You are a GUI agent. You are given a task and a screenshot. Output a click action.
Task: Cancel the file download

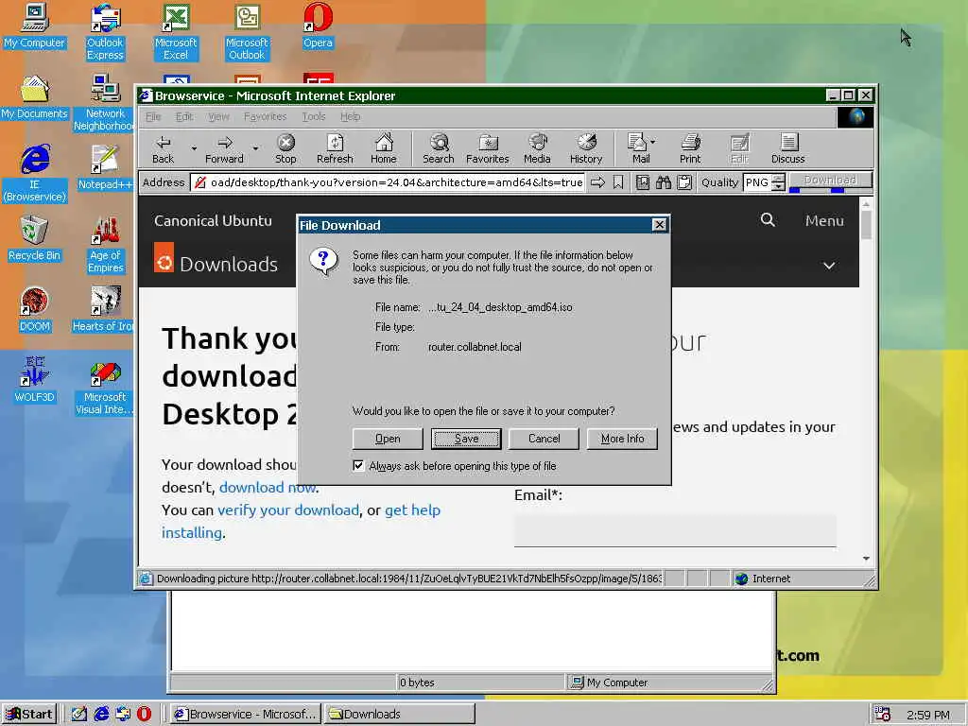click(544, 439)
